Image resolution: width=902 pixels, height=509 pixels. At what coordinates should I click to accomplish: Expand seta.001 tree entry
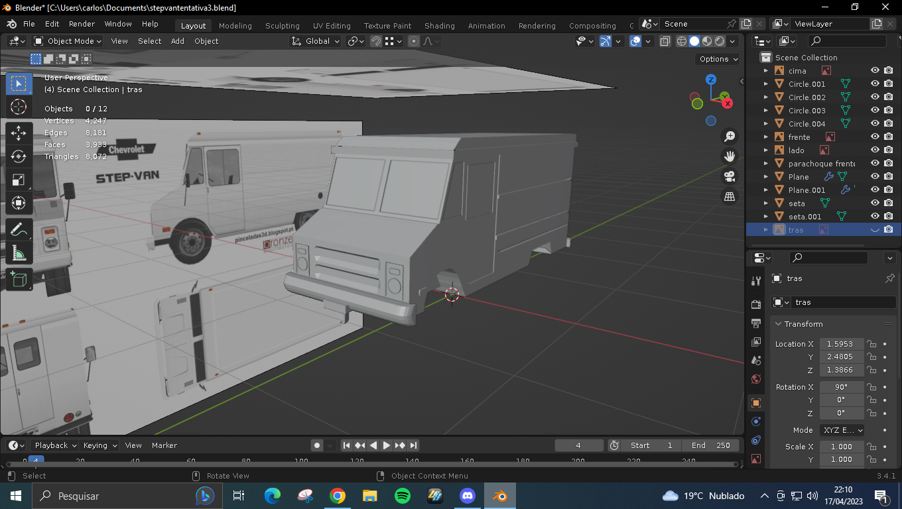[x=766, y=216]
